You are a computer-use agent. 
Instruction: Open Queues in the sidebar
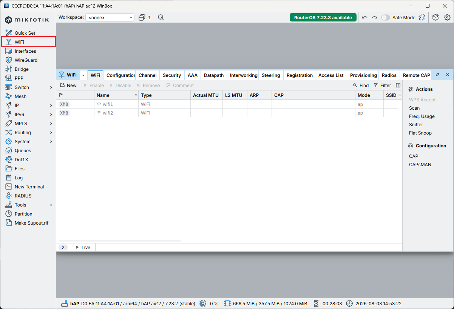23,150
